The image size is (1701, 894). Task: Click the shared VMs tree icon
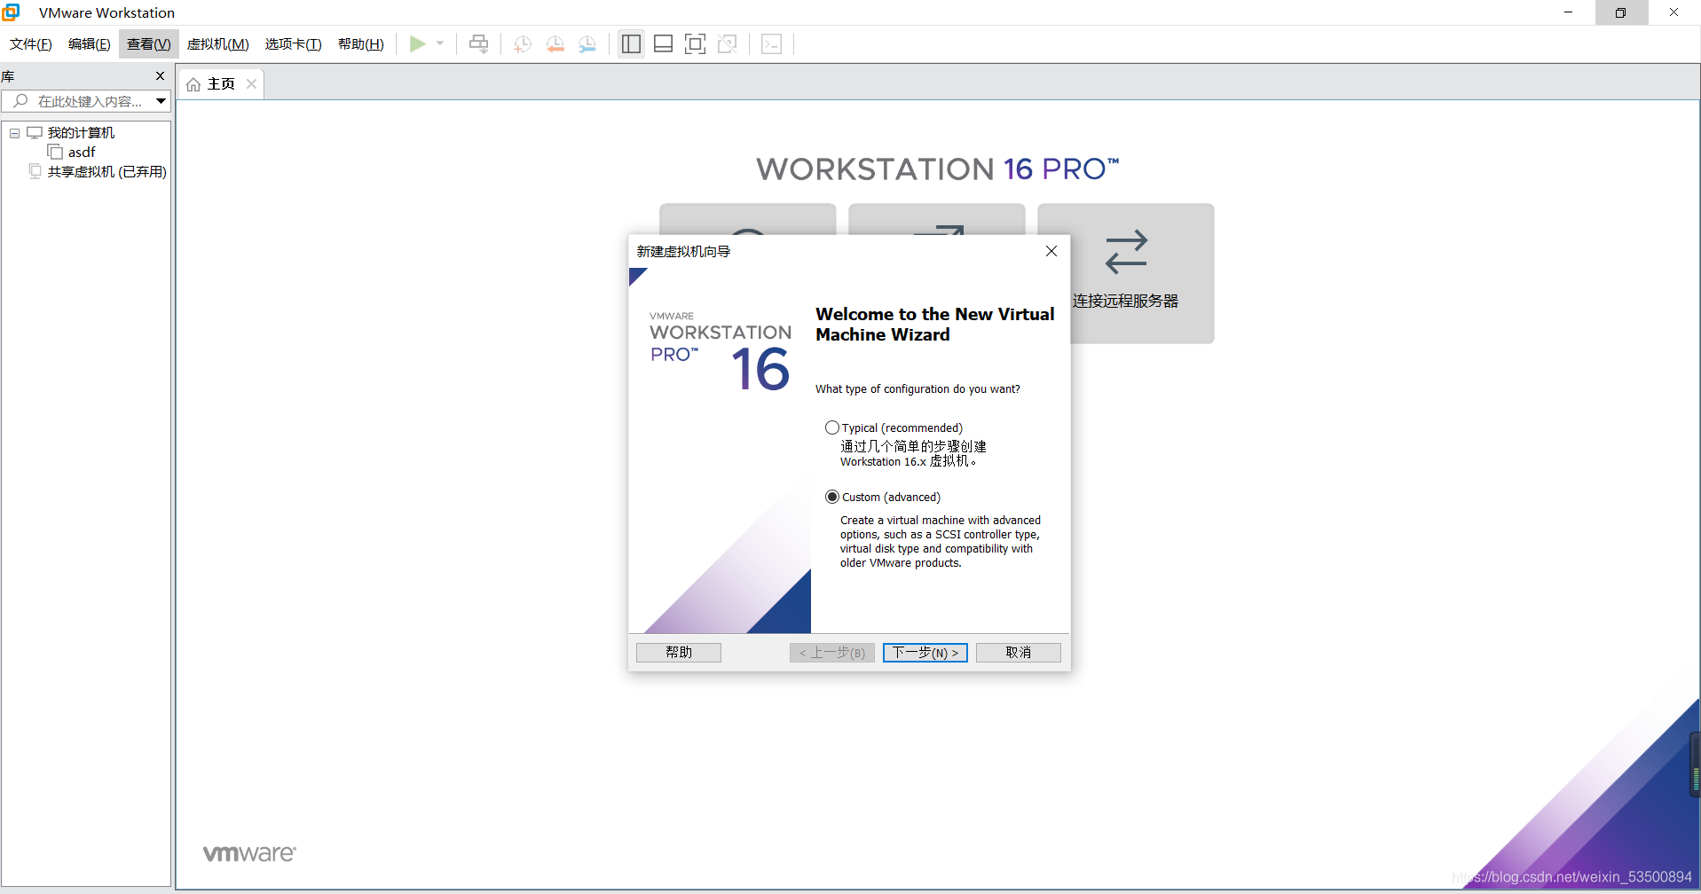(x=35, y=171)
